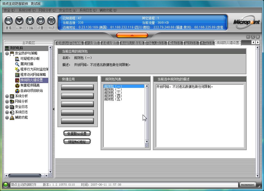The image size is (264, 191).
Task: Open 有害程序隔离 sidebar item
Action: 30,85
